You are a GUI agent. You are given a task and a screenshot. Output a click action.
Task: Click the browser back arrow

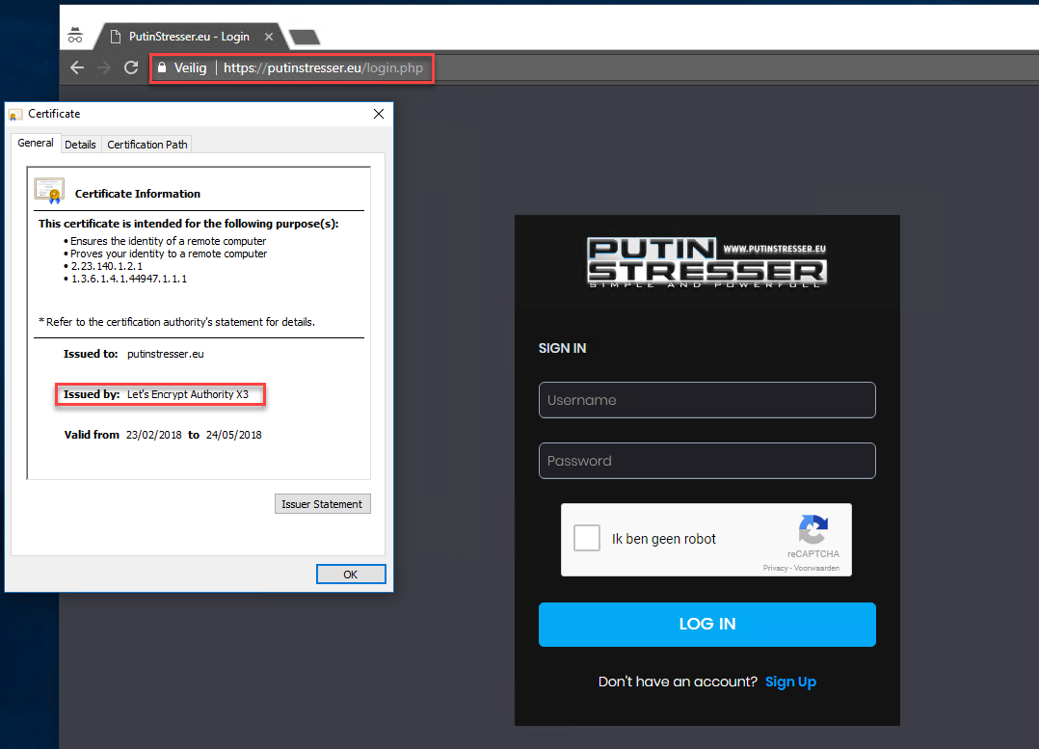coord(77,67)
